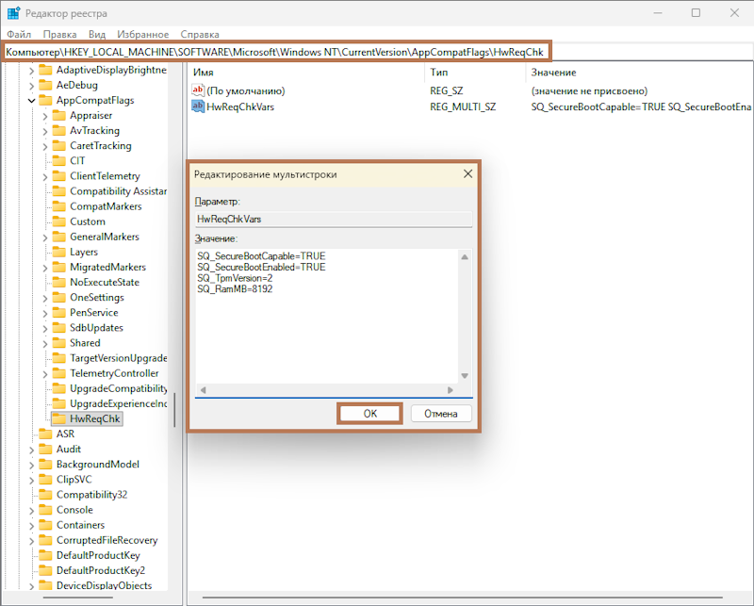Open the Файл menu
The image size is (754, 606).
click(x=19, y=34)
